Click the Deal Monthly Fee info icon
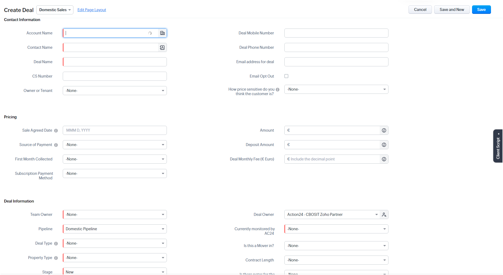 (384, 159)
